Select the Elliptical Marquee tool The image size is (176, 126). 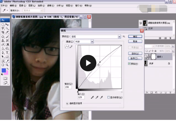[3, 24]
